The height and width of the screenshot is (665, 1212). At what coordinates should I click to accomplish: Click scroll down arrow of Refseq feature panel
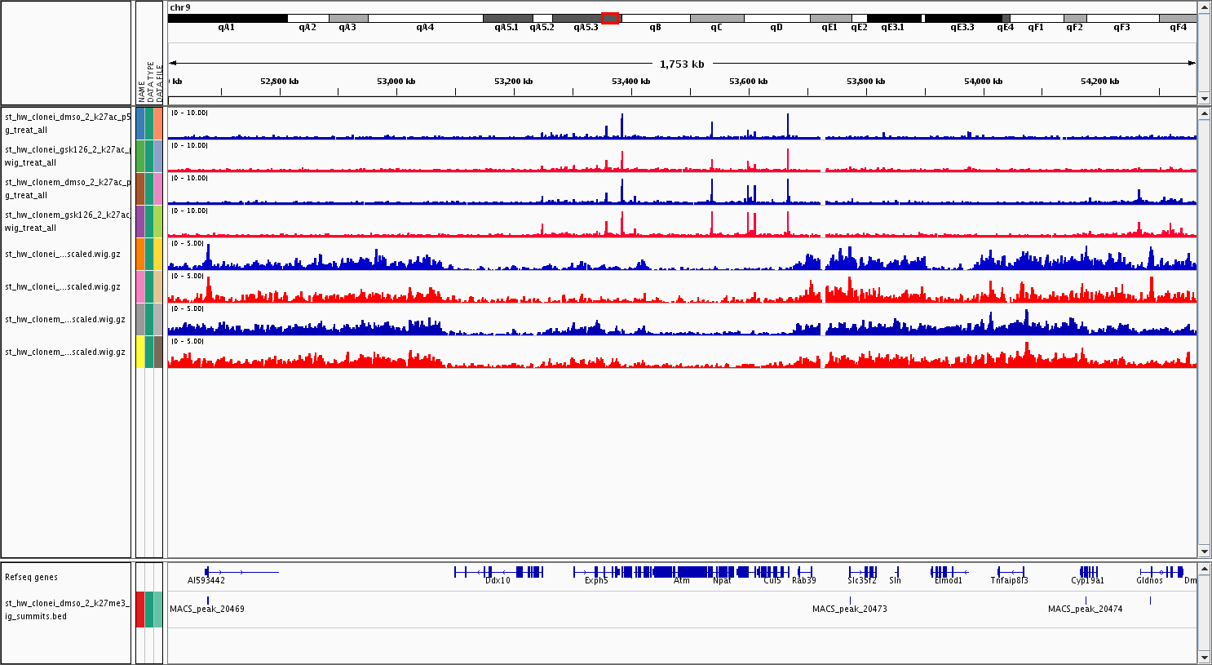pyautogui.click(x=1204, y=657)
